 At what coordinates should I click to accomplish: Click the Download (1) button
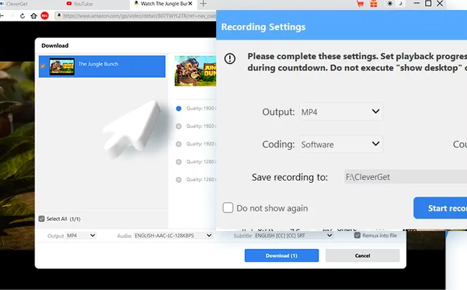282,255
